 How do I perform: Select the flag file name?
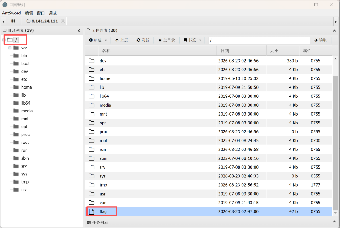tap(103, 211)
